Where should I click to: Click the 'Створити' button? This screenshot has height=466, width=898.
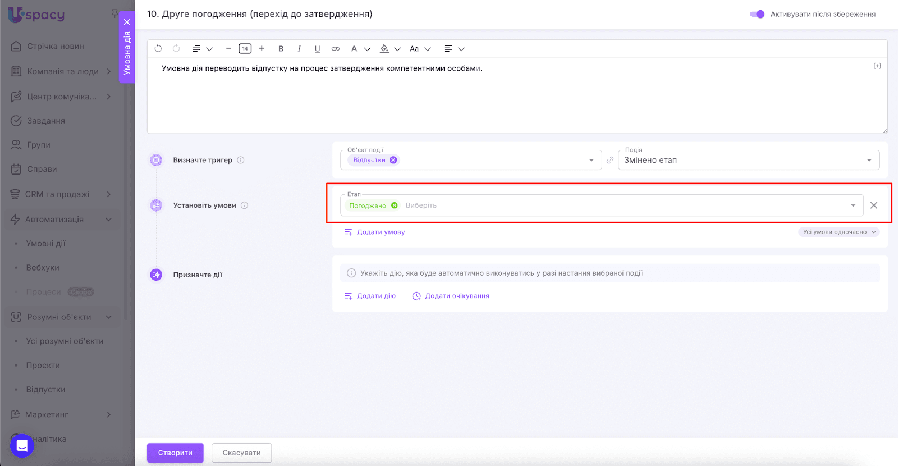175,453
